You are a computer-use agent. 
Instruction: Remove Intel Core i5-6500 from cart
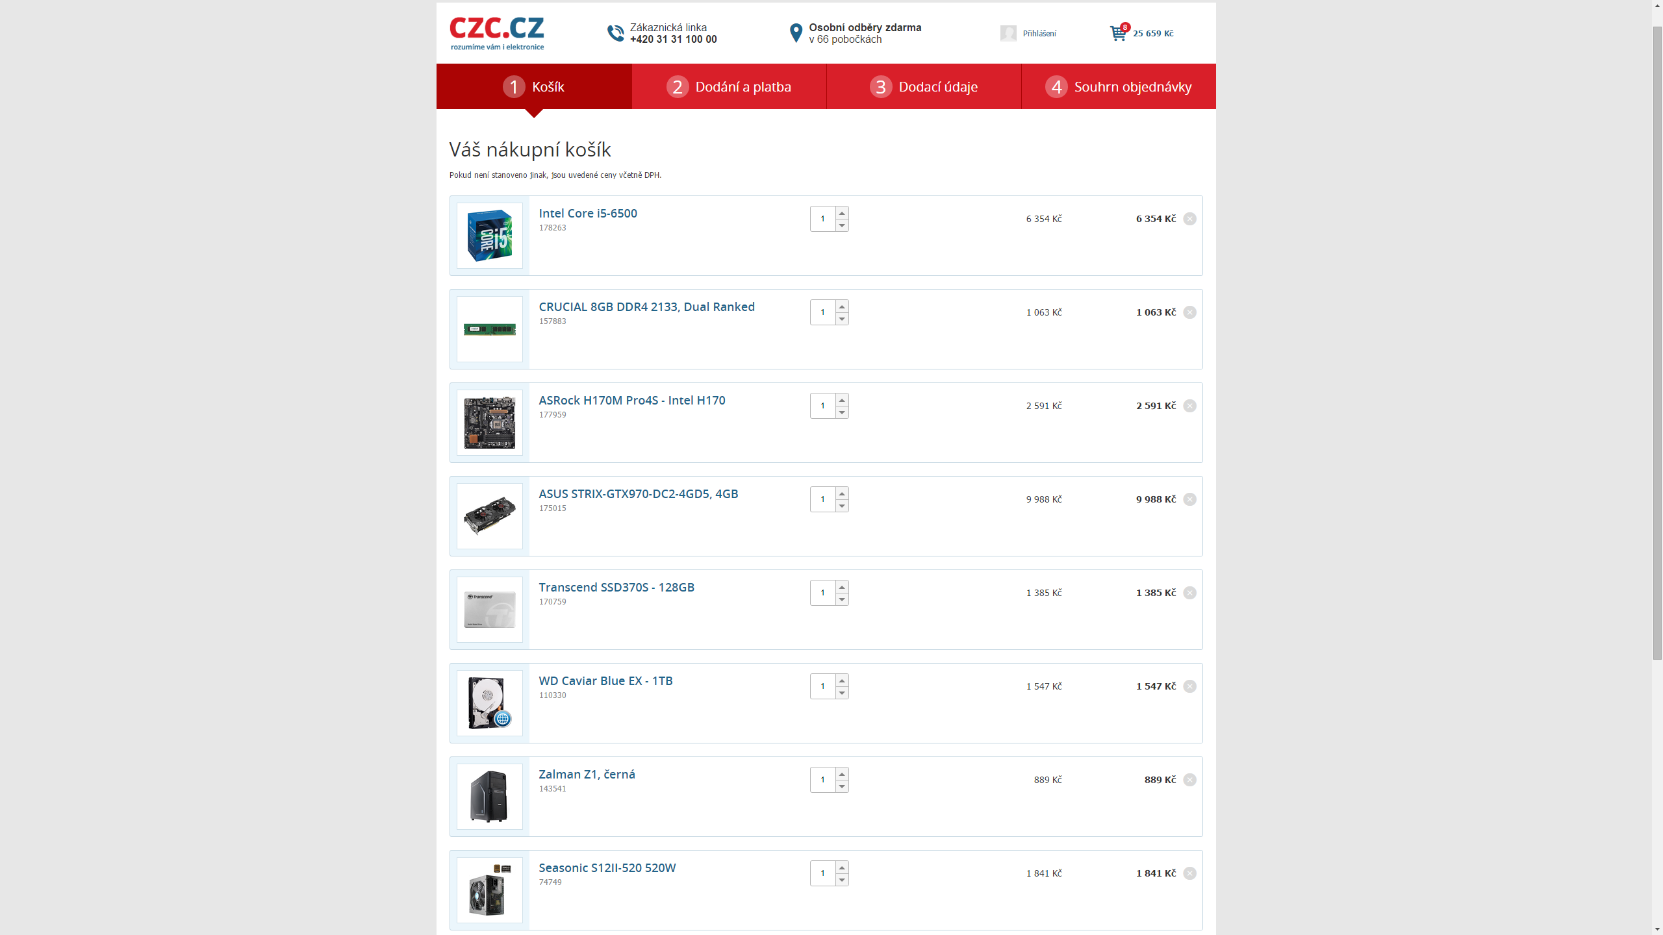click(x=1189, y=219)
